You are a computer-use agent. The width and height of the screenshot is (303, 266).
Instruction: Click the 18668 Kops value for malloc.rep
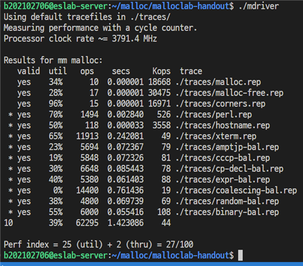(159, 82)
